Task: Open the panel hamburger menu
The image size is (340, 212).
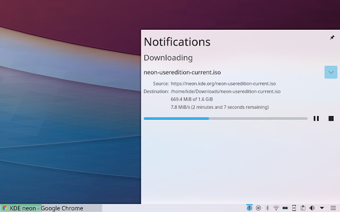Action: click(x=333, y=208)
